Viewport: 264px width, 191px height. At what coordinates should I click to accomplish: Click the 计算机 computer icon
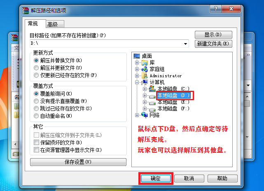[145, 82]
